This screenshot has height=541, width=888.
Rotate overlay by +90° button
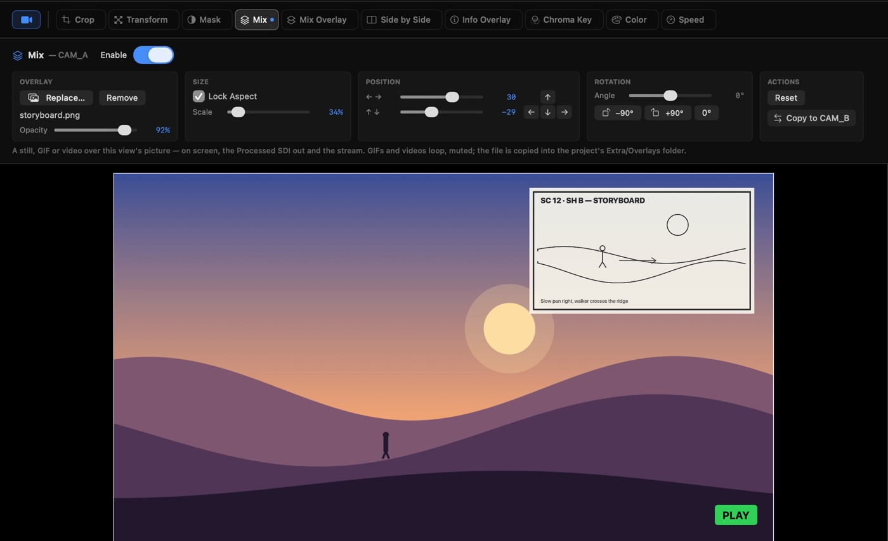[668, 113]
